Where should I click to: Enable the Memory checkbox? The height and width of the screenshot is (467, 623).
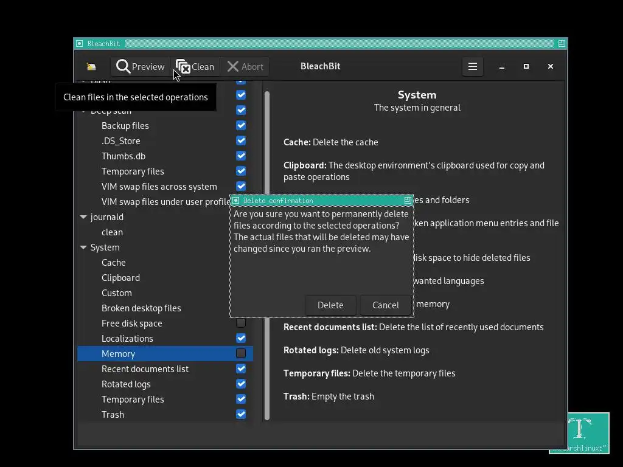pos(241,353)
